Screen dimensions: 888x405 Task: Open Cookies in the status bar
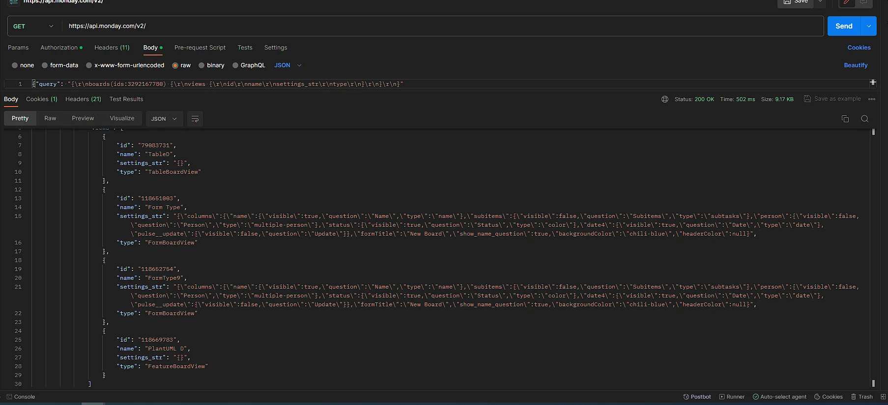pyautogui.click(x=829, y=397)
